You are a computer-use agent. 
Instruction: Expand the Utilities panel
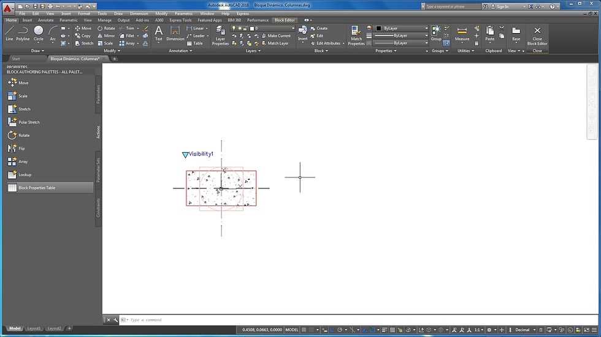point(465,51)
